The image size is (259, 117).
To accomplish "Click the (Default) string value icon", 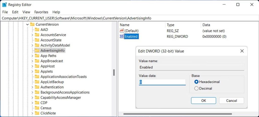I will (x=122, y=31).
